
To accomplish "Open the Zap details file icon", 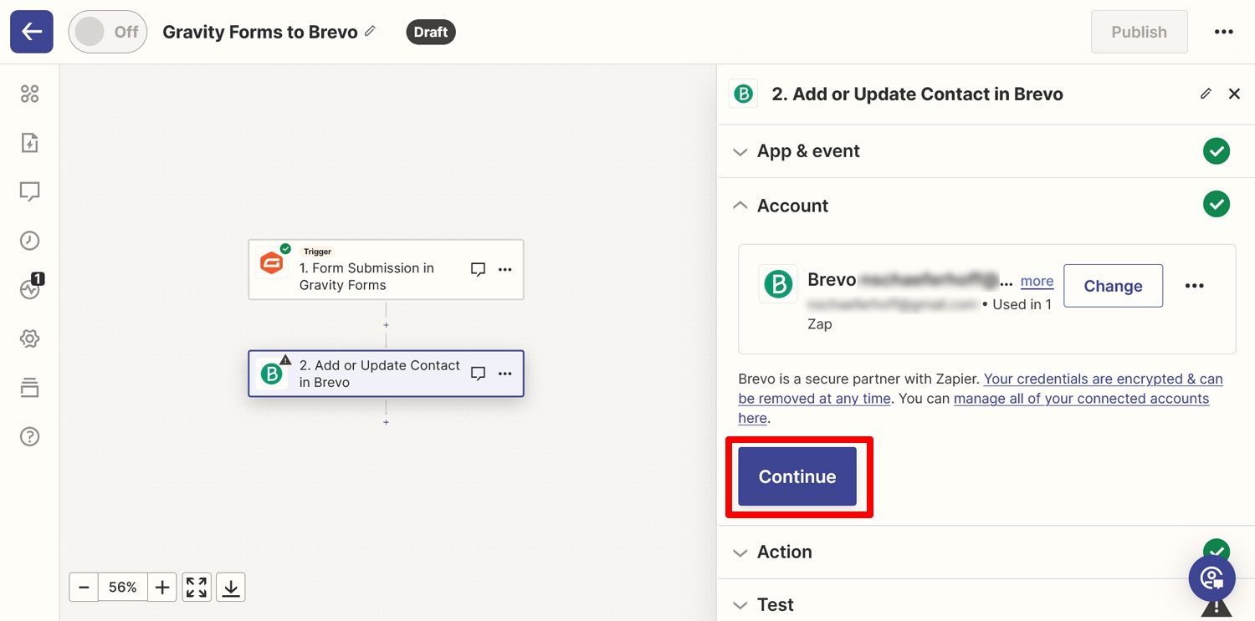I will (x=30, y=143).
